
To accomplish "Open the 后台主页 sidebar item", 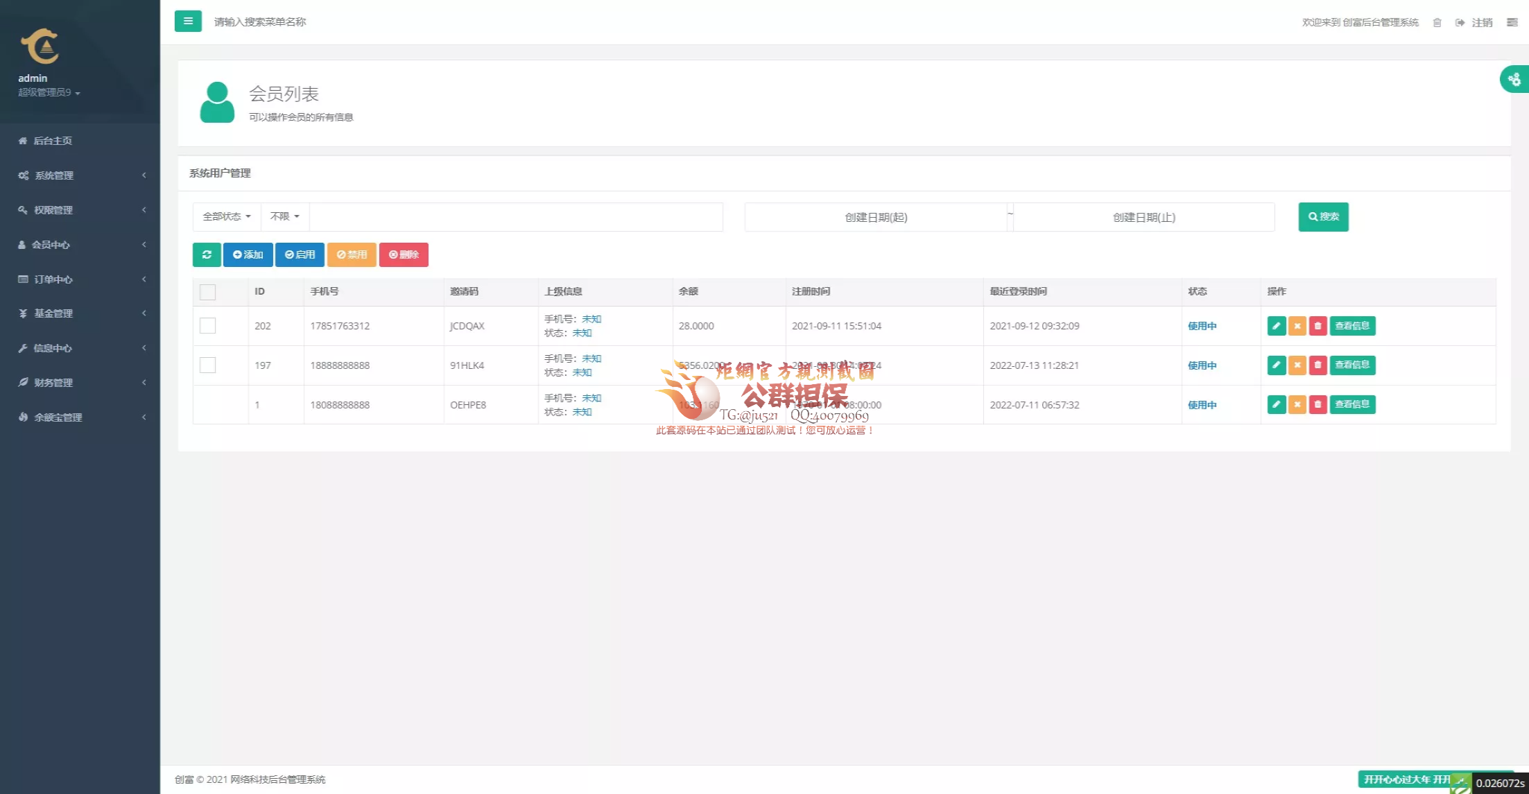I will (53, 141).
